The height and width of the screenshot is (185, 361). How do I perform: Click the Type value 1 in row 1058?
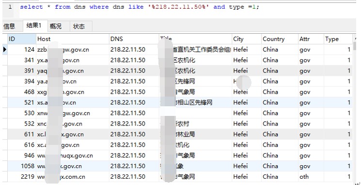tap(338, 166)
